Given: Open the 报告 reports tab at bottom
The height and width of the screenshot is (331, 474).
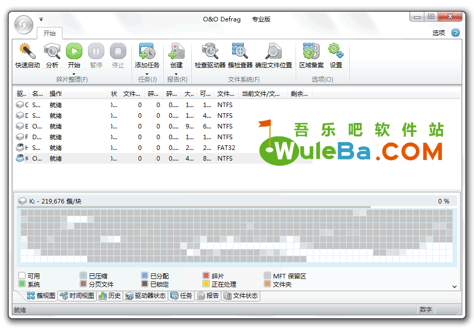Looking at the screenshot, I should 208,296.
